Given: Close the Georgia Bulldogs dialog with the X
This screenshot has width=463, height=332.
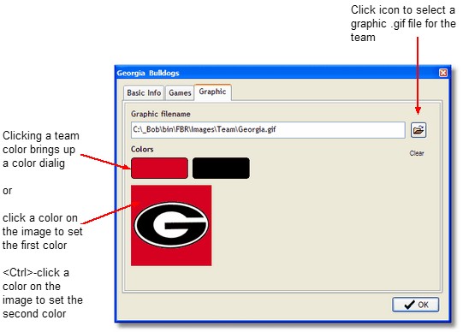Looking at the screenshot, I should 443,73.
